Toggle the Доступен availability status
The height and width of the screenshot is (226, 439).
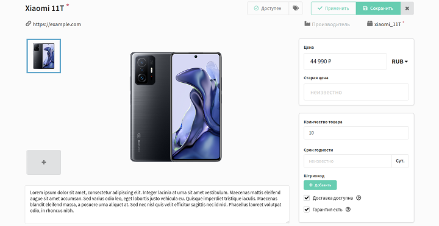268,9
